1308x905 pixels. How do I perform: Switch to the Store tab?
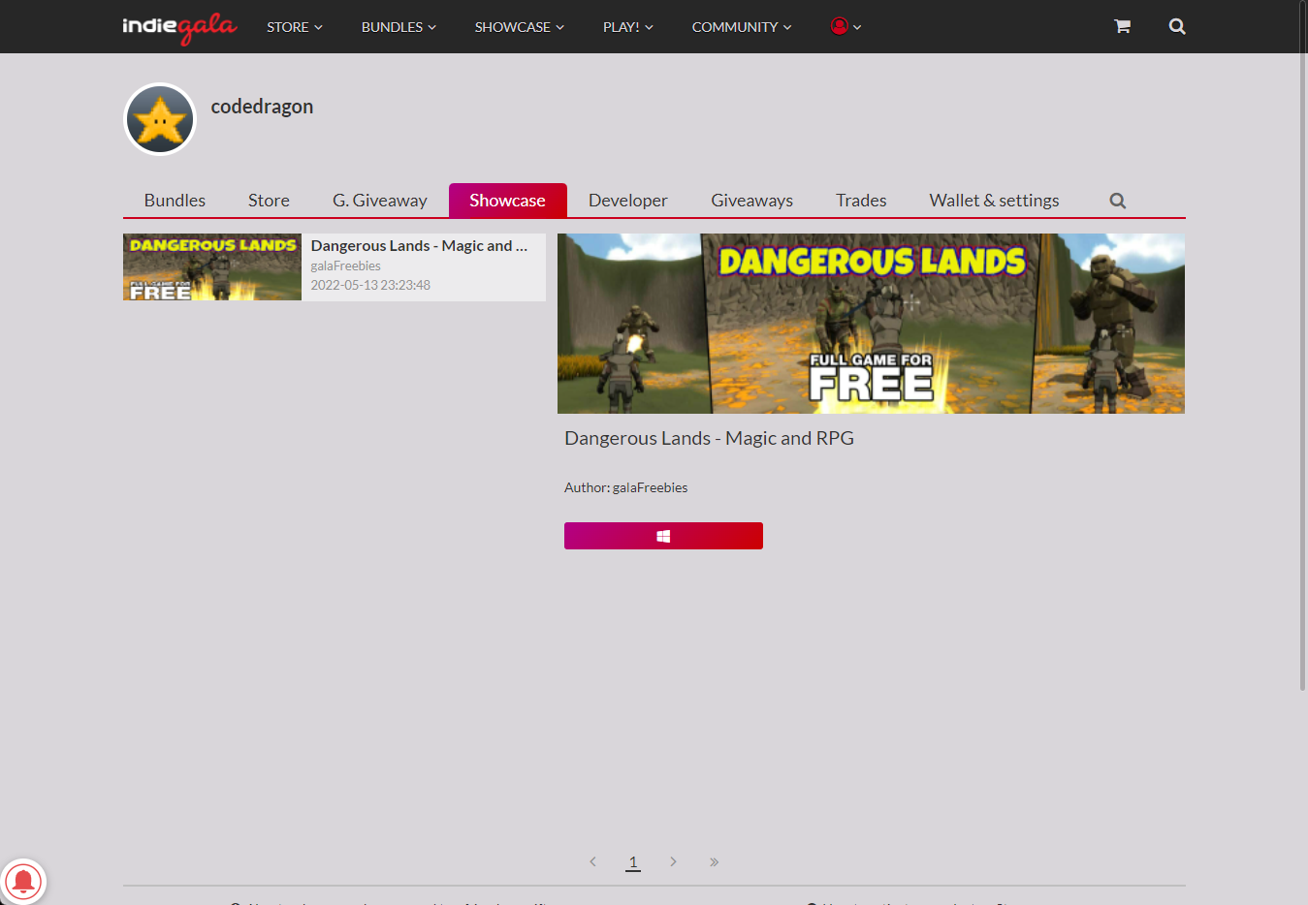click(269, 201)
